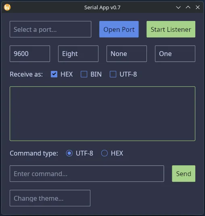
Task: Open the Change theme dropdown
Action: click(50, 198)
